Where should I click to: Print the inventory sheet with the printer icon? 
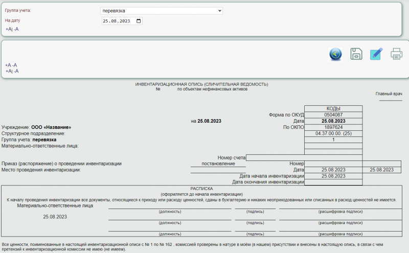click(x=396, y=54)
